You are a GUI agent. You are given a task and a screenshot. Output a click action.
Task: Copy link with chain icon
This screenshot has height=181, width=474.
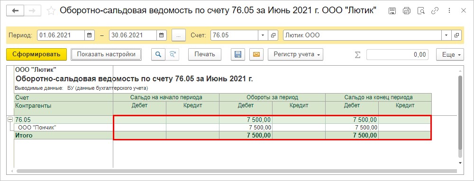click(x=435, y=11)
